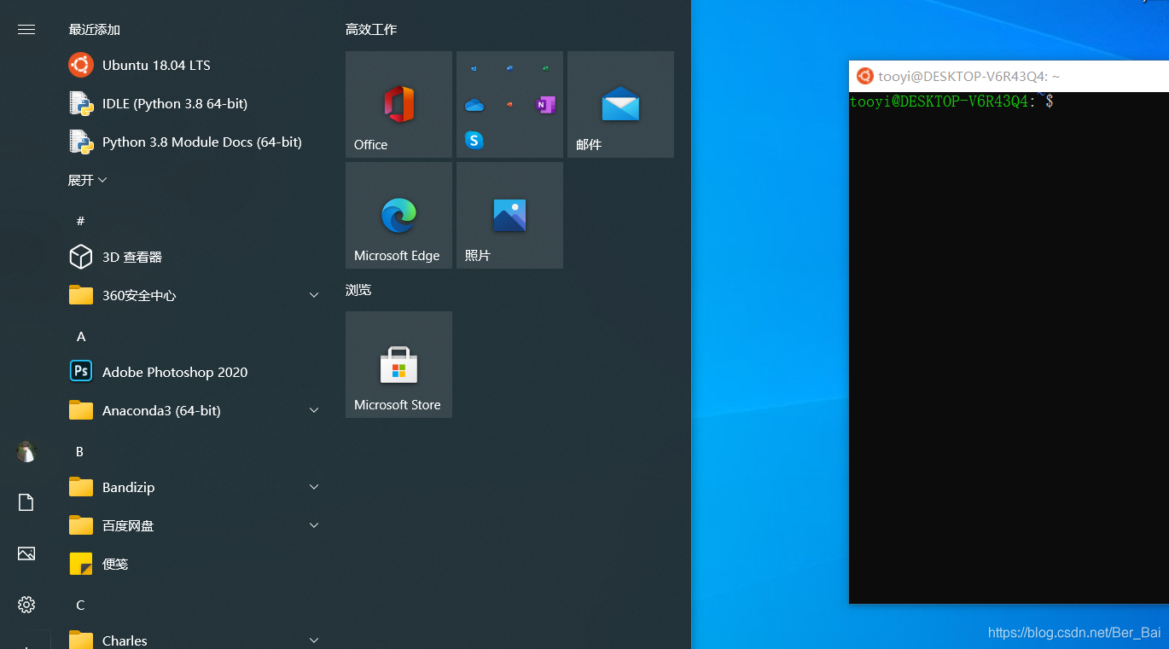
Task: Open the 邮件 mail tile
Action: [x=619, y=104]
